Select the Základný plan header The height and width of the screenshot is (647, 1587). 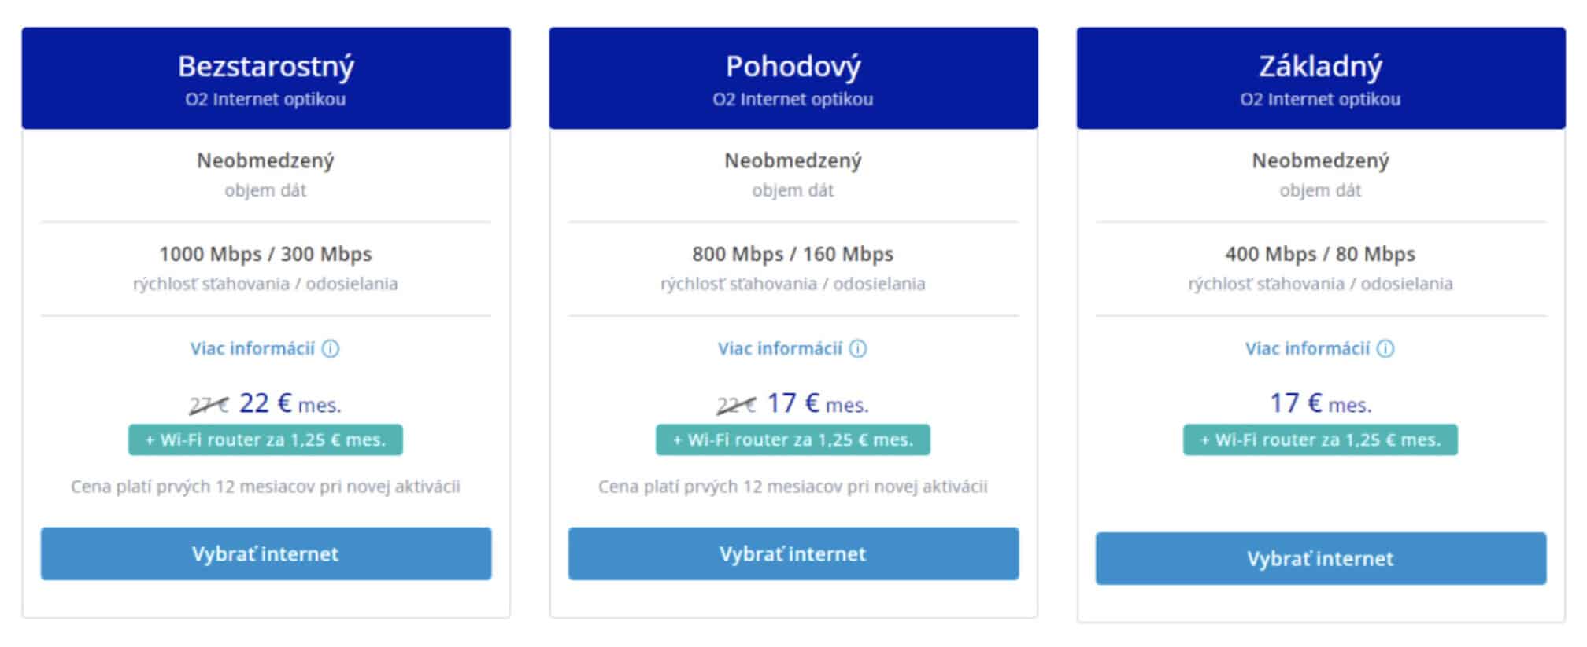(1321, 78)
